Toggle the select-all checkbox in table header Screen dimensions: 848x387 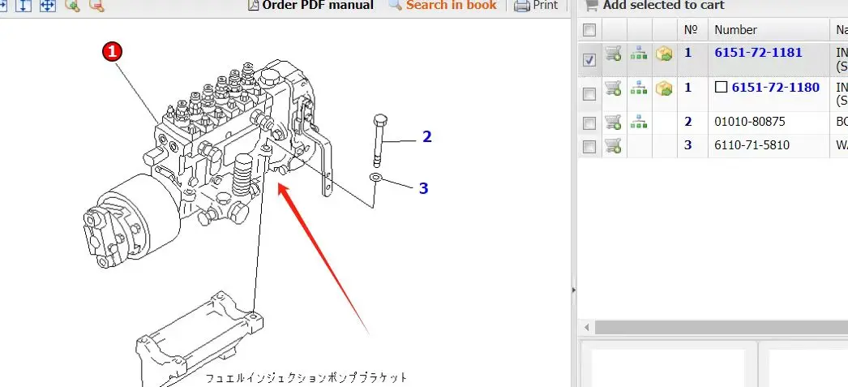589,30
